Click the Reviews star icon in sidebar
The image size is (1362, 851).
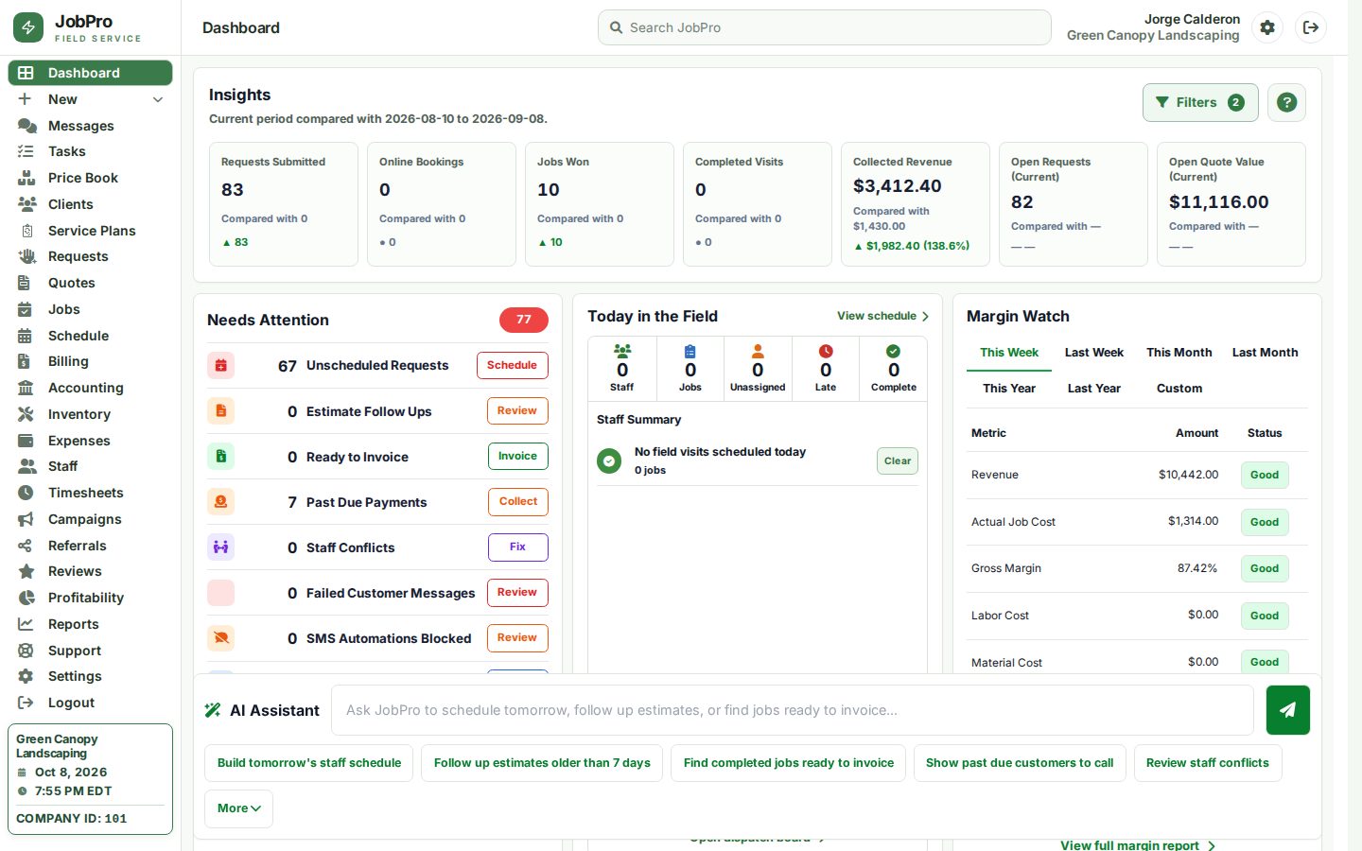[26, 571]
